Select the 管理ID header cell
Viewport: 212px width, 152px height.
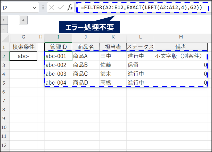(x=58, y=47)
